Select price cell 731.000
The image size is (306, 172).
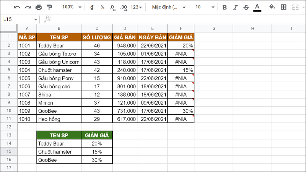coord(125,111)
